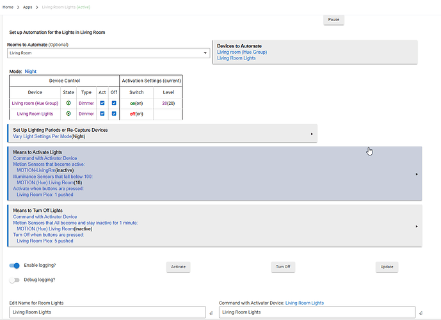Screen dimensions: 441x320
Task: Click the Activate button
Action: [178, 267]
